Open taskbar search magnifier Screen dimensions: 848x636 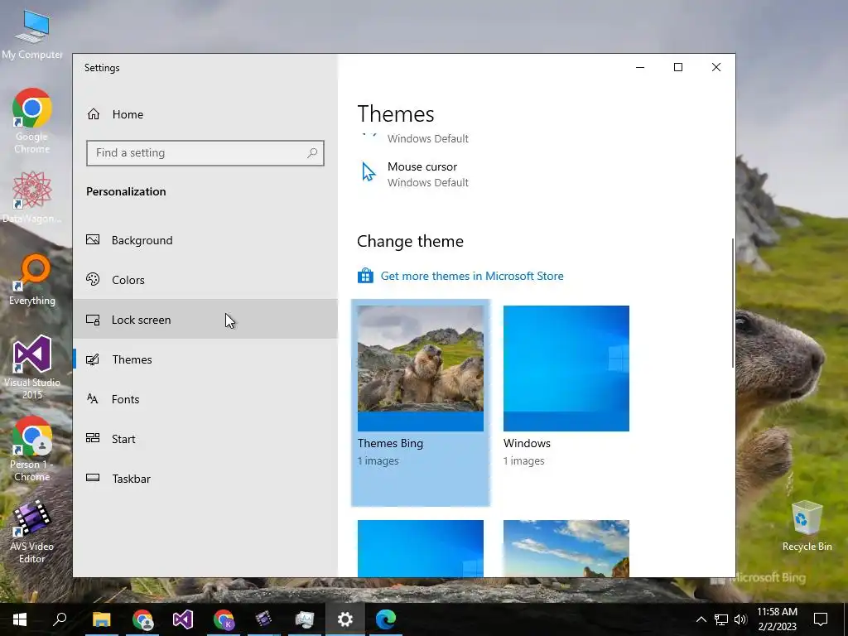tap(60, 619)
